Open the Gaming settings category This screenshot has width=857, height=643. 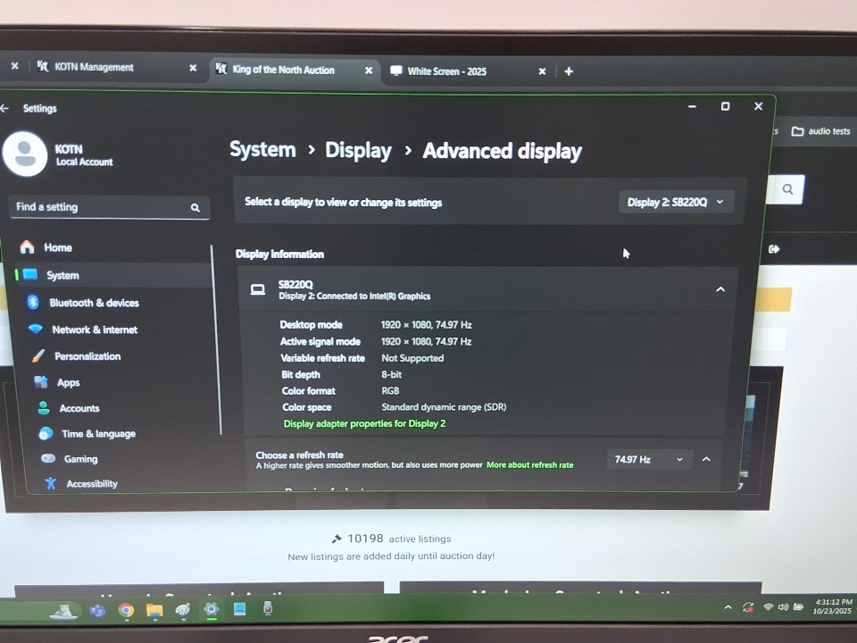[x=80, y=459]
